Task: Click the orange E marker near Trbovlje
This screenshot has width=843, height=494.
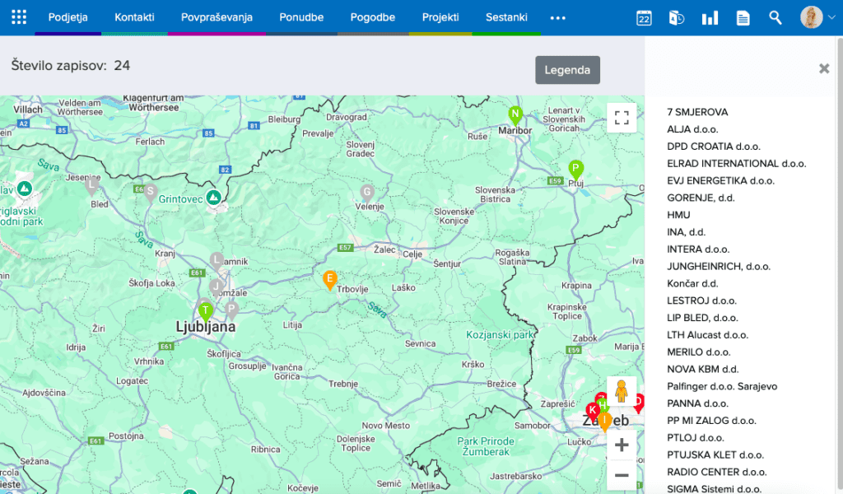Action: tap(330, 279)
